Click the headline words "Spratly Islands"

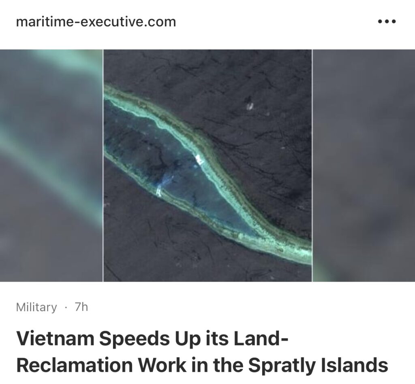click(318, 365)
